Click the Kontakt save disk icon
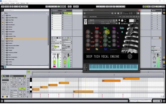This screenshot has height=104, width=166. pos(112,13)
